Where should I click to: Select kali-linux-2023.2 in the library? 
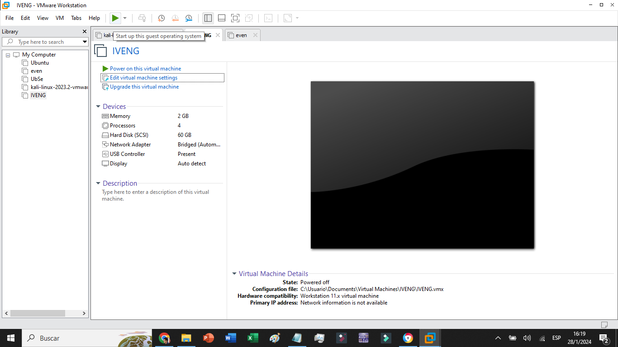(59, 87)
